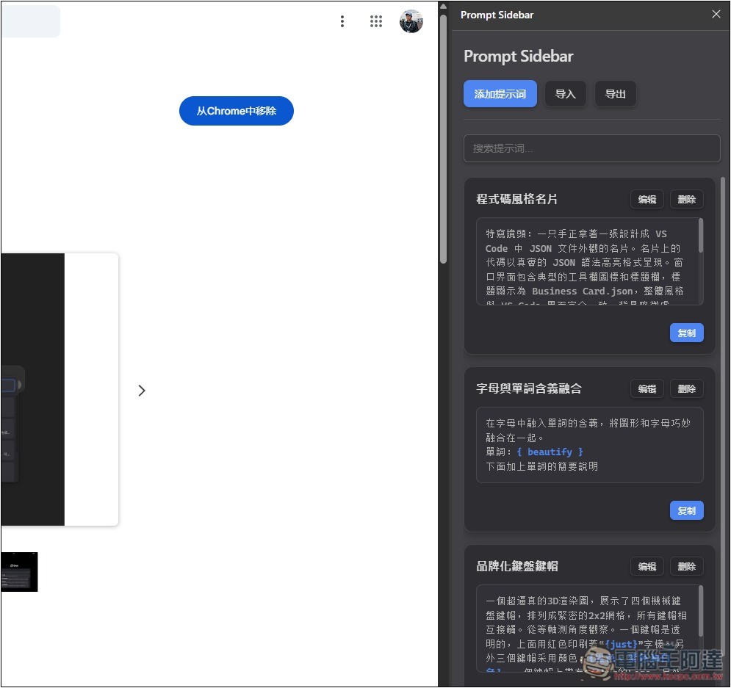The image size is (731, 688).
Task: Click the 品牌化鍵盤鍵帽 card title
Action: coord(517,566)
